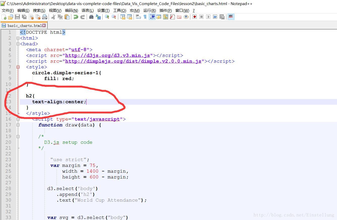The image size is (337, 220).
Task: Toggle the indent guide button
Action: click(152, 17)
